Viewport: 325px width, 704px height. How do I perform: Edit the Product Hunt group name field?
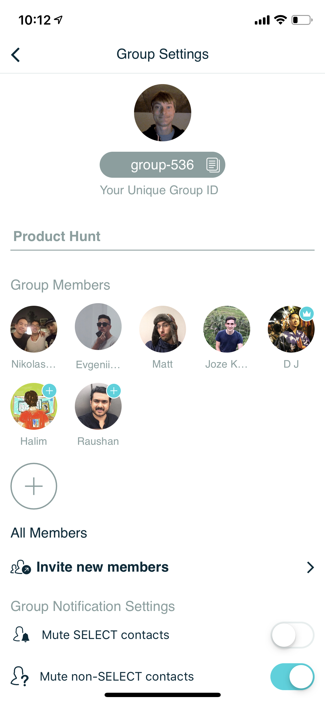162,237
